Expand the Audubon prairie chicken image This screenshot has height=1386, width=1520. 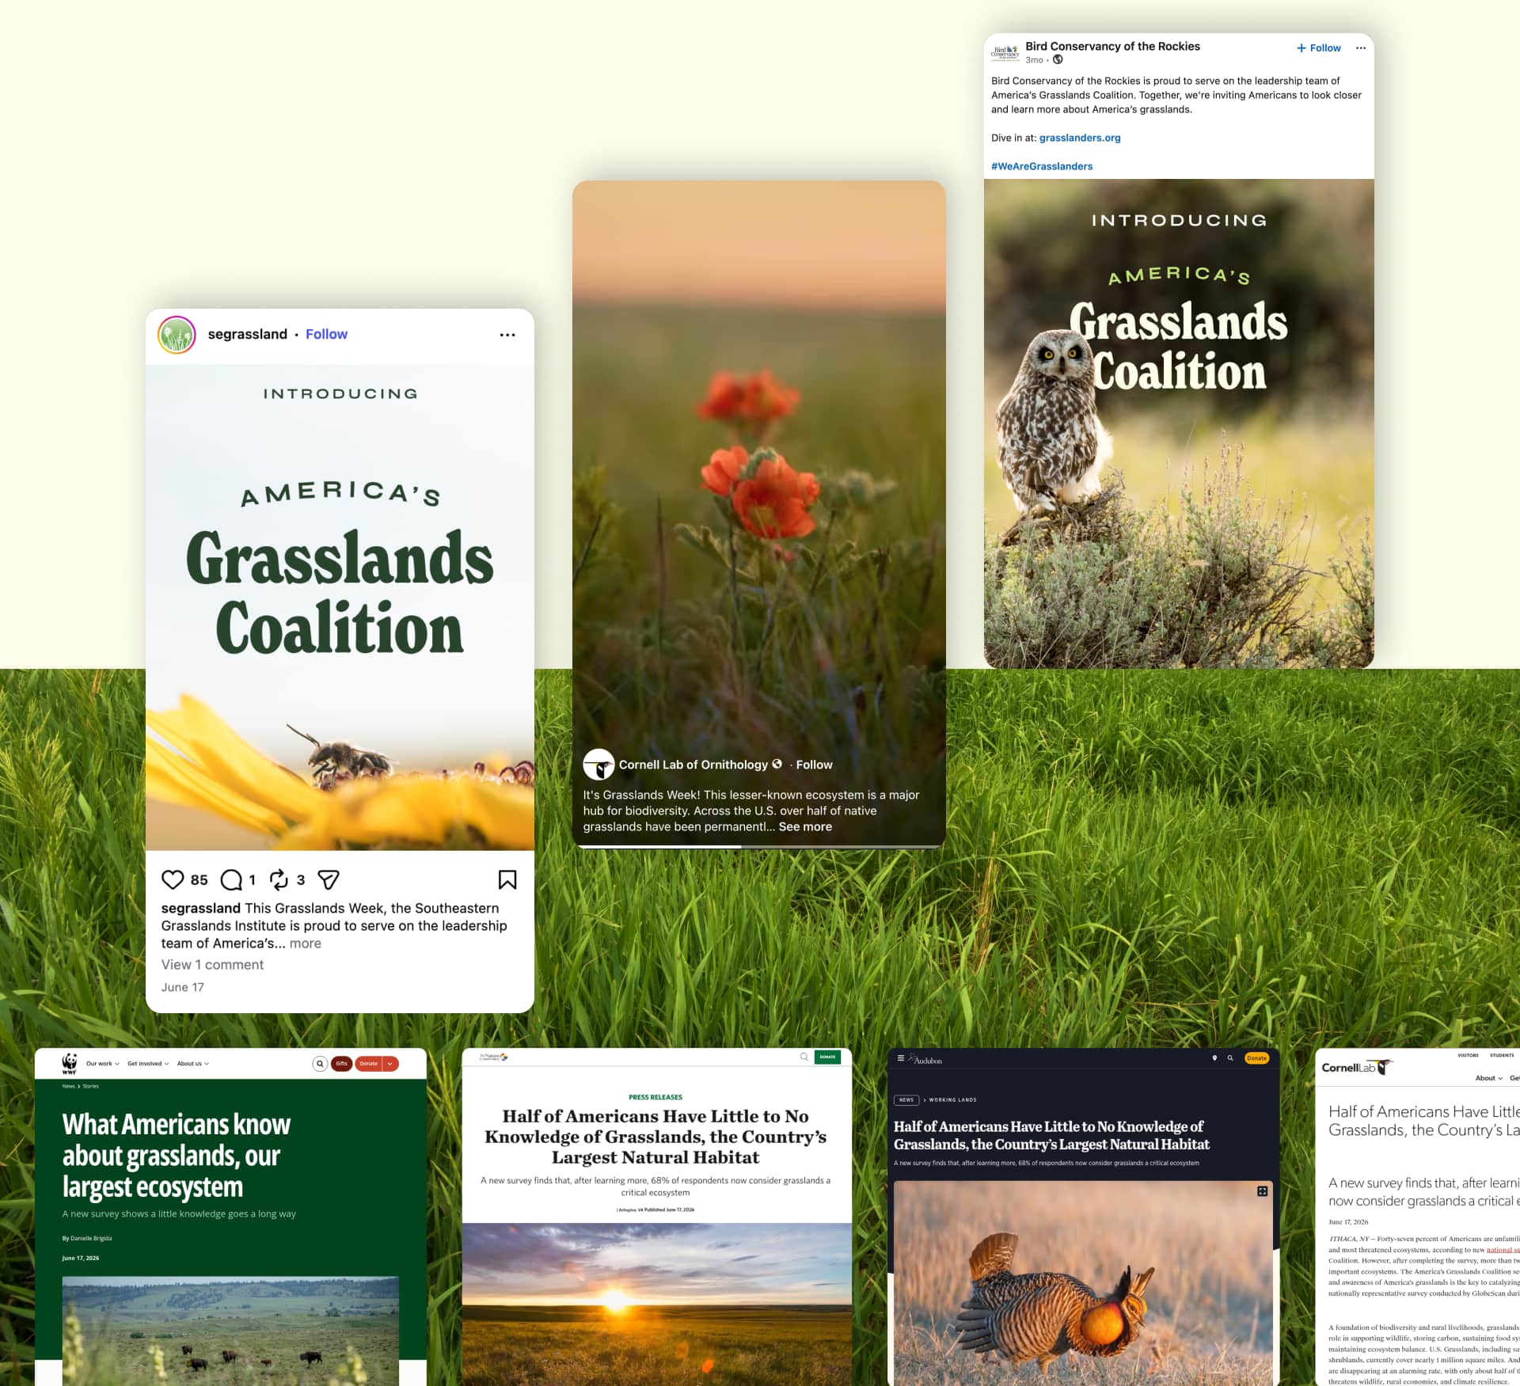1263,1191
